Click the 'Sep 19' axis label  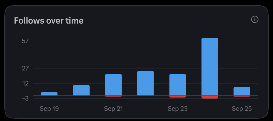tap(49, 109)
